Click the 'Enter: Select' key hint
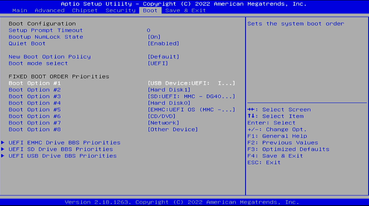Screen dimensions: 369x206 pyautogui.click(x=272, y=123)
